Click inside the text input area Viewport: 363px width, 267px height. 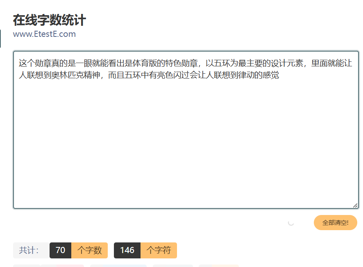click(186, 130)
